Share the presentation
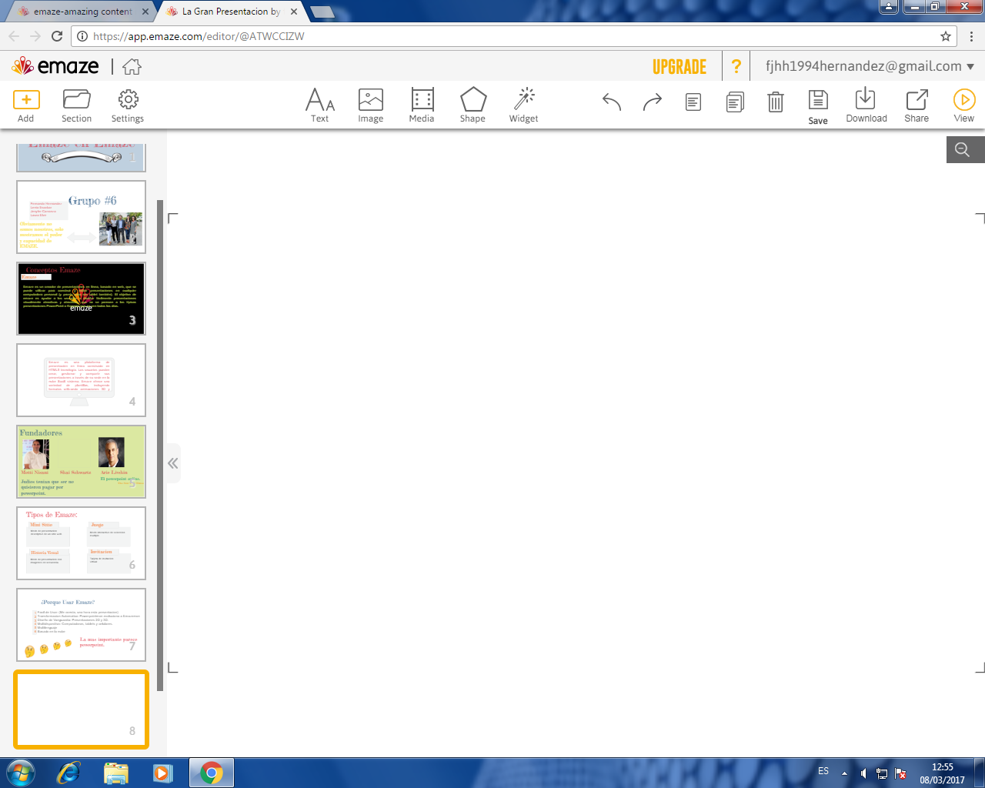Viewport: 985px width, 788px height. (x=917, y=105)
